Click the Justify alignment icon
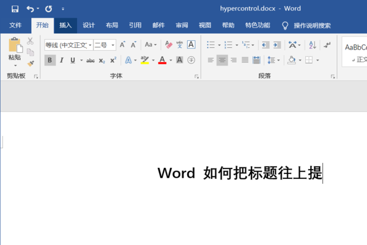The image size is (367, 245). (245, 60)
